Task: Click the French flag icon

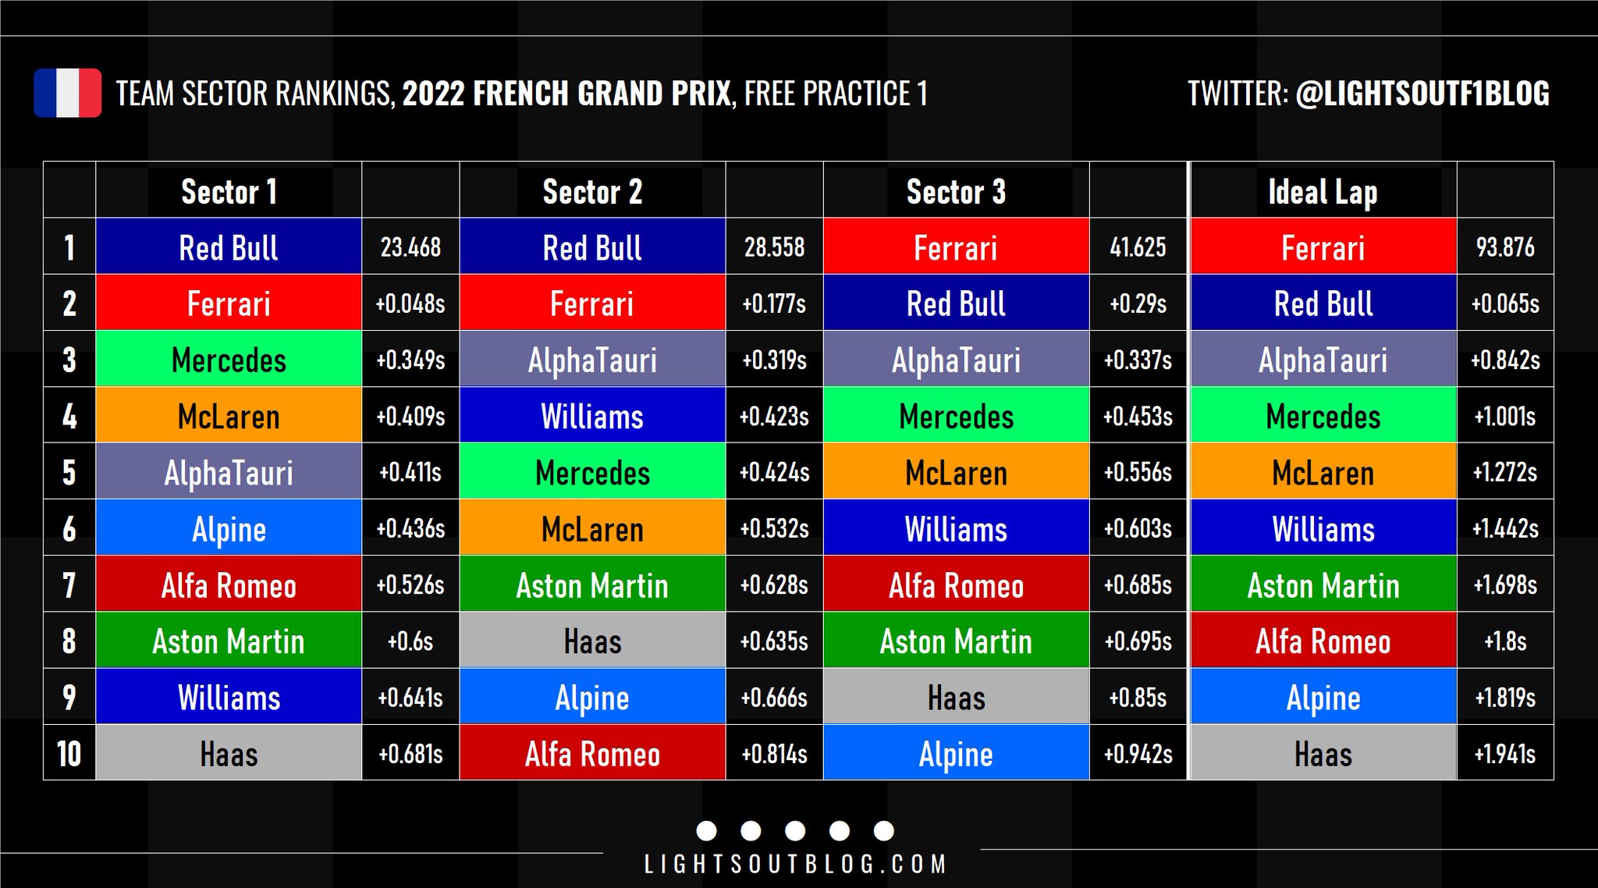Action: point(68,93)
